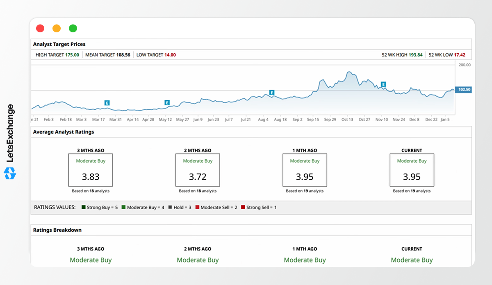Viewport: 492px width, 285px height.
Task: Click the orange window dot
Action: [x=57, y=28]
